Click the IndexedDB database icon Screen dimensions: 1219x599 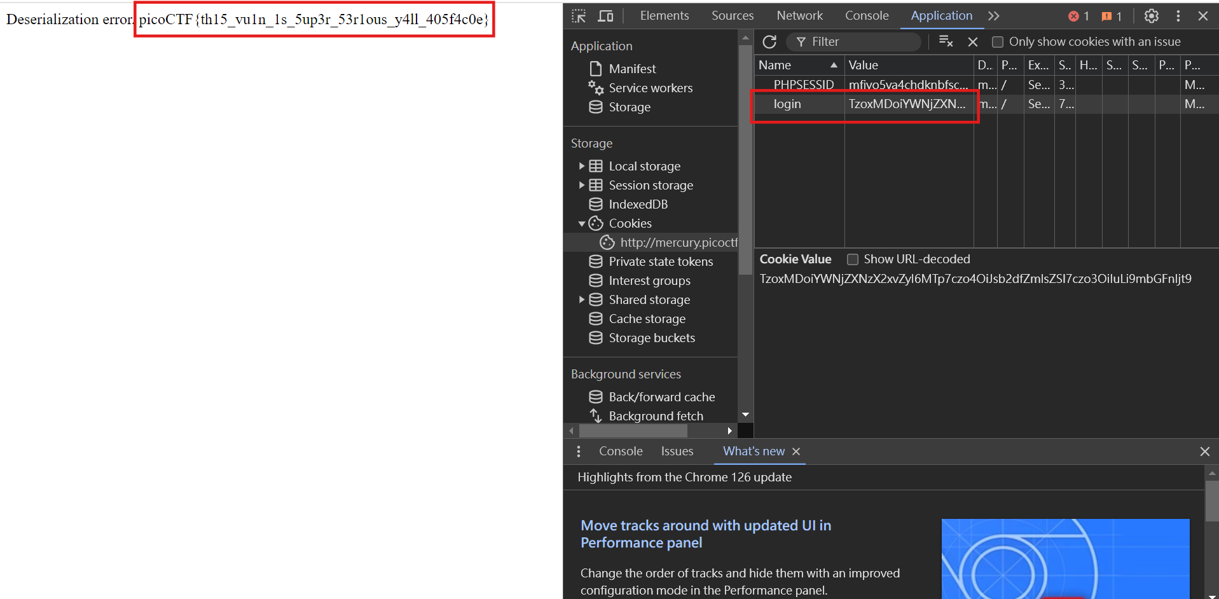click(x=596, y=204)
